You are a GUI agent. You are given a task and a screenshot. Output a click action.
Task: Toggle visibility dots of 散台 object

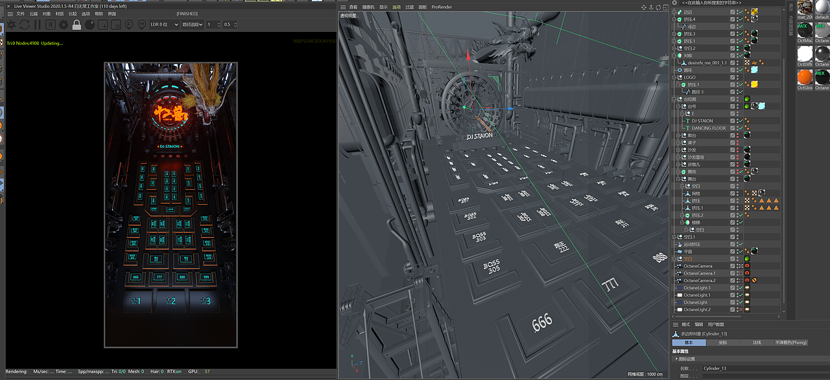point(738,136)
